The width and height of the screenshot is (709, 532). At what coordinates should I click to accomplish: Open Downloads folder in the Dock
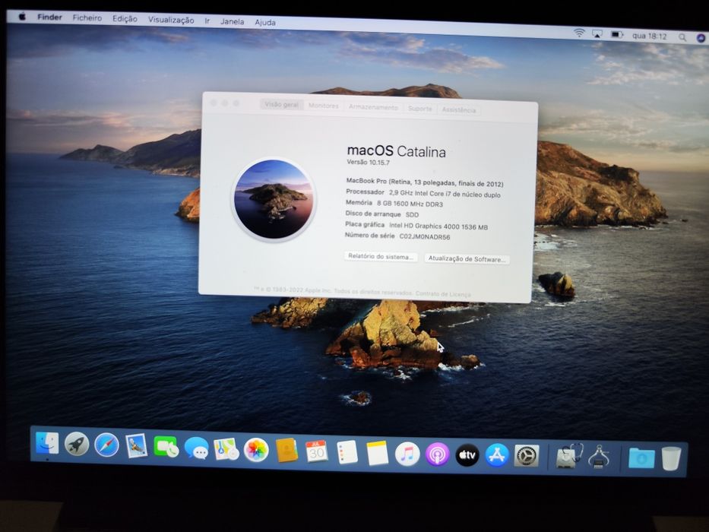(x=641, y=458)
